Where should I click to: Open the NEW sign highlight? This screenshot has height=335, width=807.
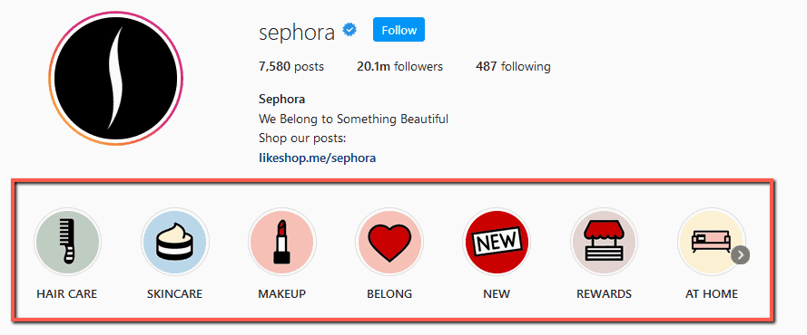497,241
